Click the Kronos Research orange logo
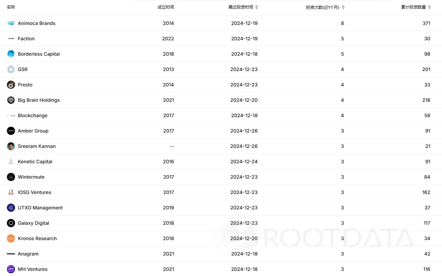This screenshot has width=442, height=276. (11, 238)
